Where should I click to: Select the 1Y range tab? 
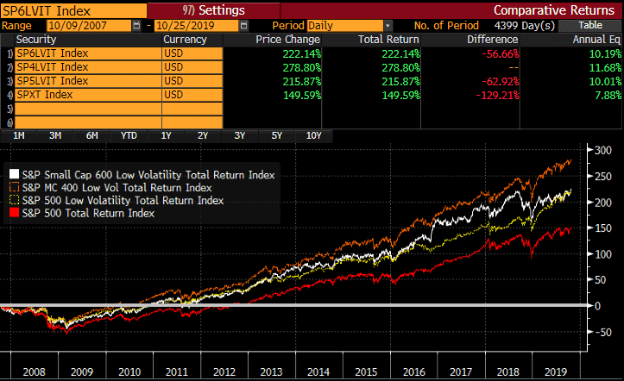[x=166, y=136]
